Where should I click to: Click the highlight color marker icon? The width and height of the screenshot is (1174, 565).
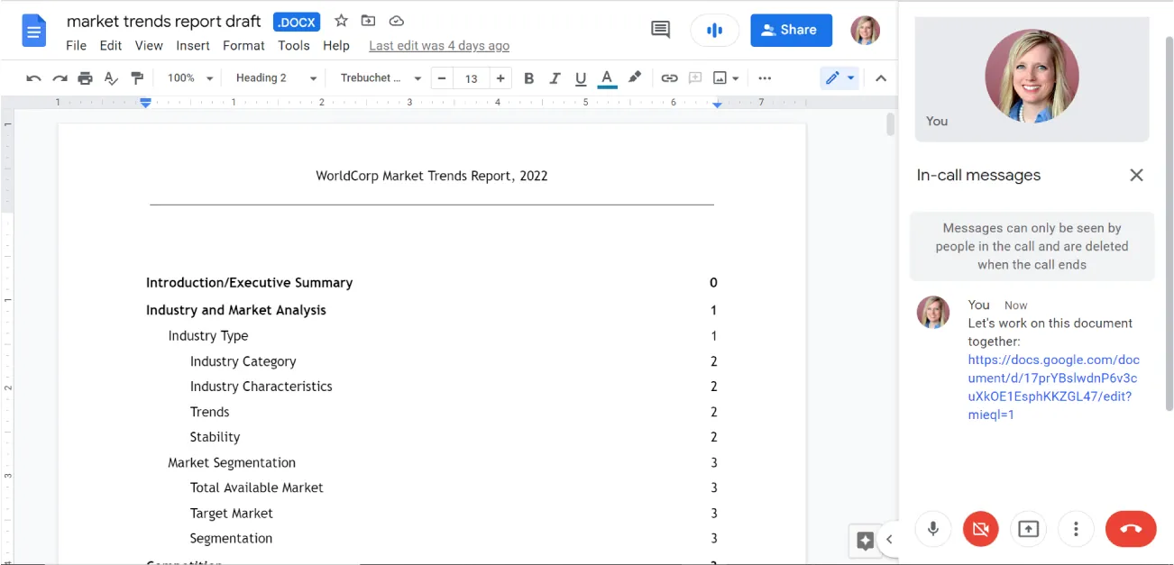pyautogui.click(x=635, y=78)
